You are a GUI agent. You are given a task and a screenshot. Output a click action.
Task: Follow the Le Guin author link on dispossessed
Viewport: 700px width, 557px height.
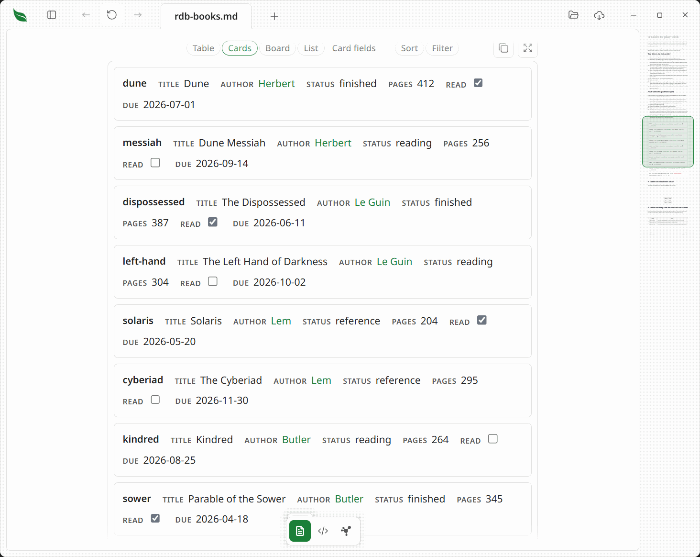pos(372,202)
